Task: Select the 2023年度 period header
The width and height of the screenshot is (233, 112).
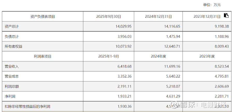Action: click(x=207, y=57)
